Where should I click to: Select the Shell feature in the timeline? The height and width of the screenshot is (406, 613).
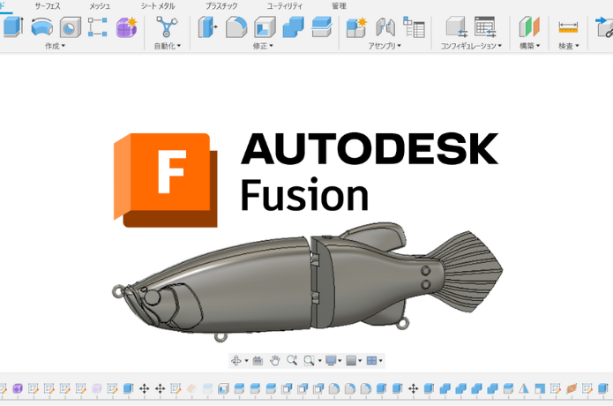[223, 388]
